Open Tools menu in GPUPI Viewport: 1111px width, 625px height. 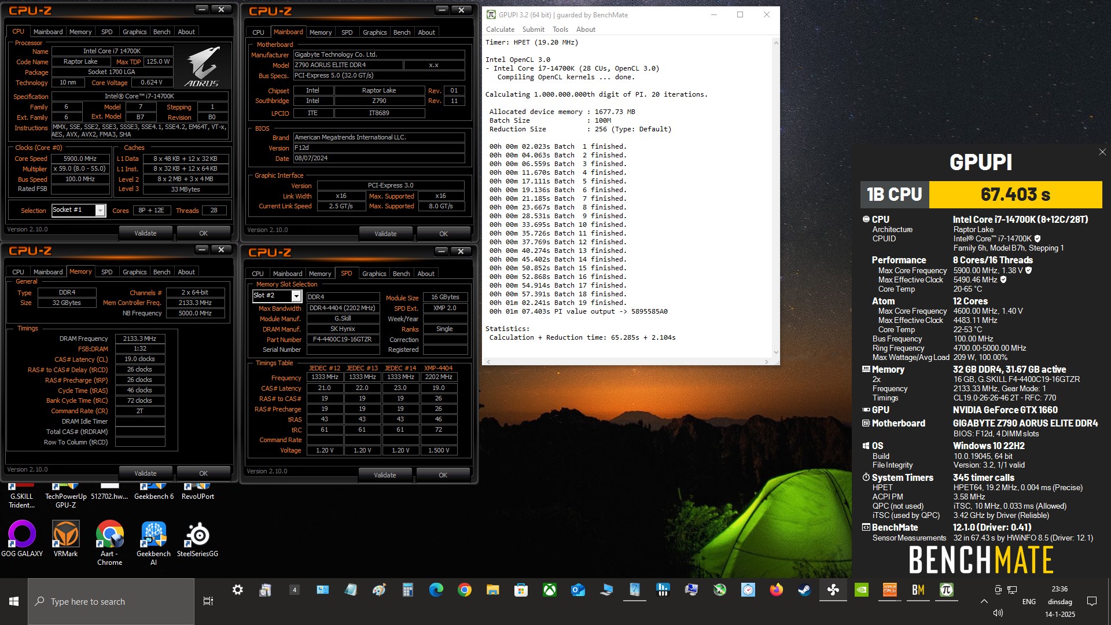(560, 29)
